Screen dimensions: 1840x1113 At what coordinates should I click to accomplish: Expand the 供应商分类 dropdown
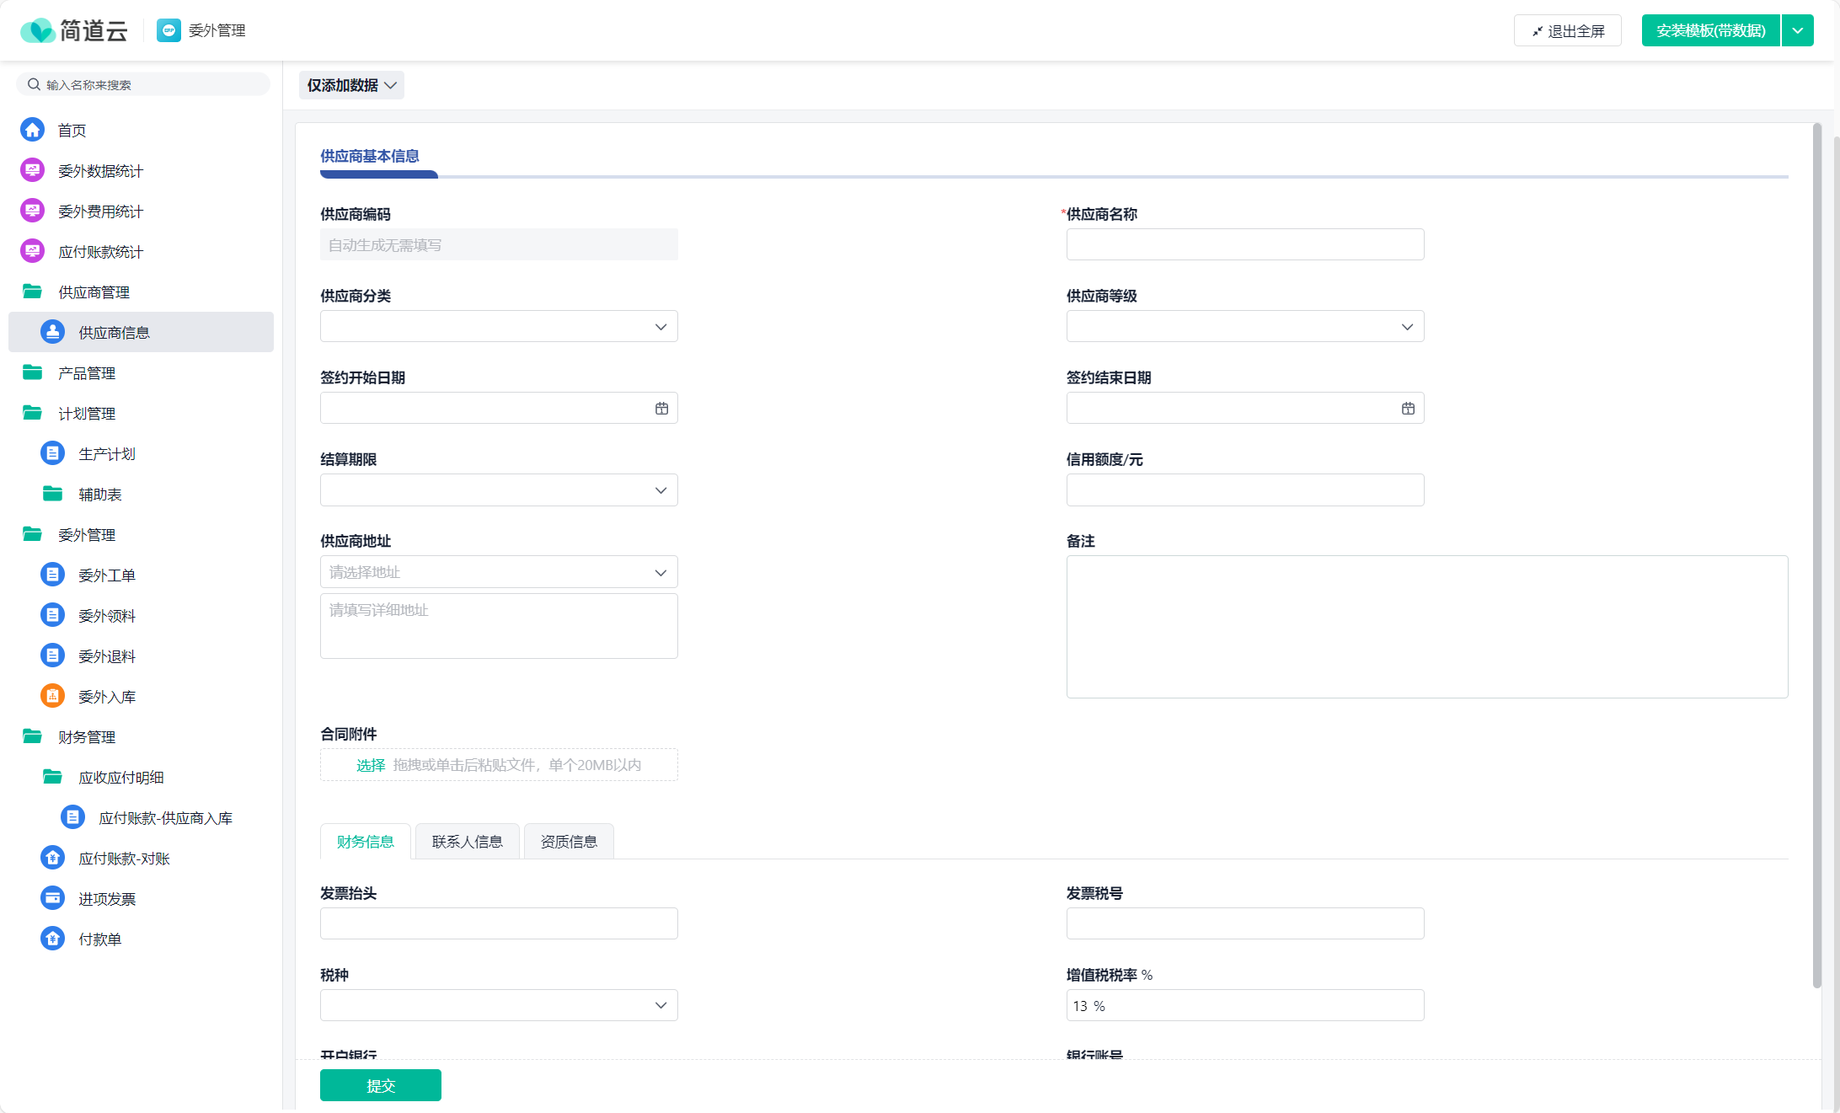point(499,327)
